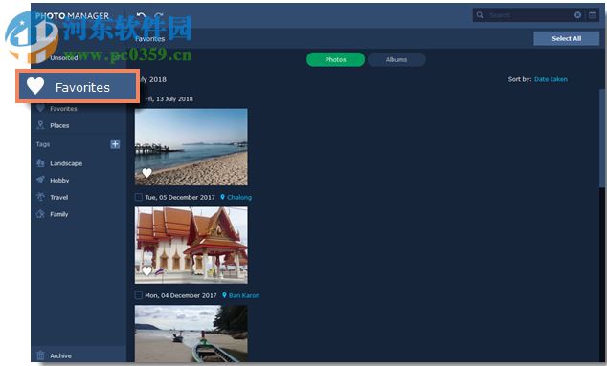Click the Travel palm tree icon

tap(40, 197)
